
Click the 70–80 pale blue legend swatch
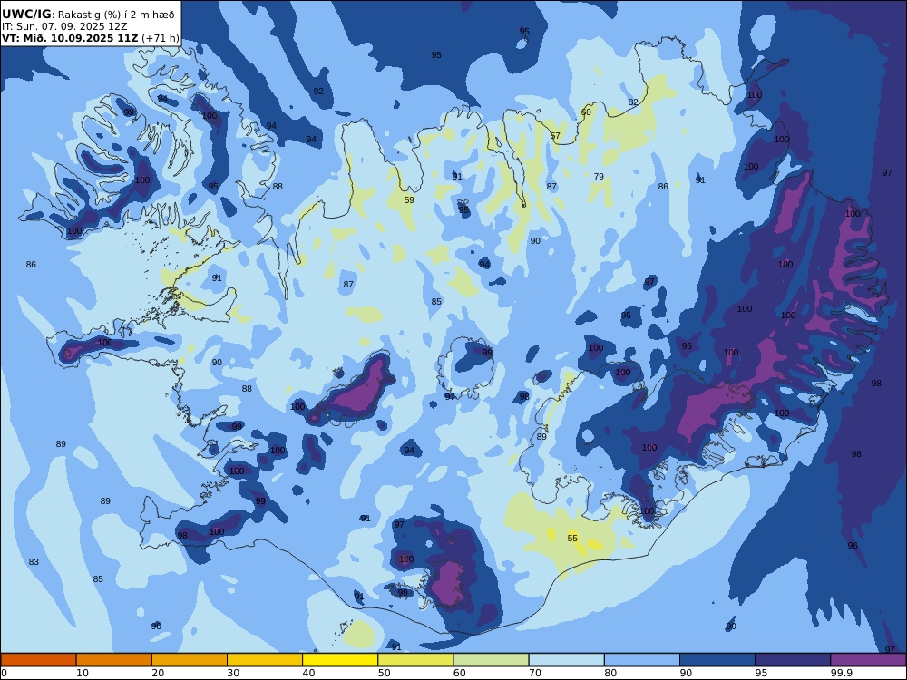pos(566,660)
